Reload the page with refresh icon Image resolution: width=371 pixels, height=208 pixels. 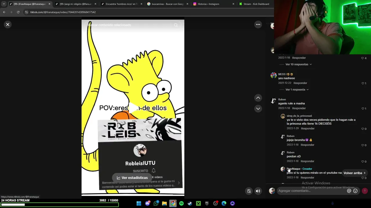[18, 12]
